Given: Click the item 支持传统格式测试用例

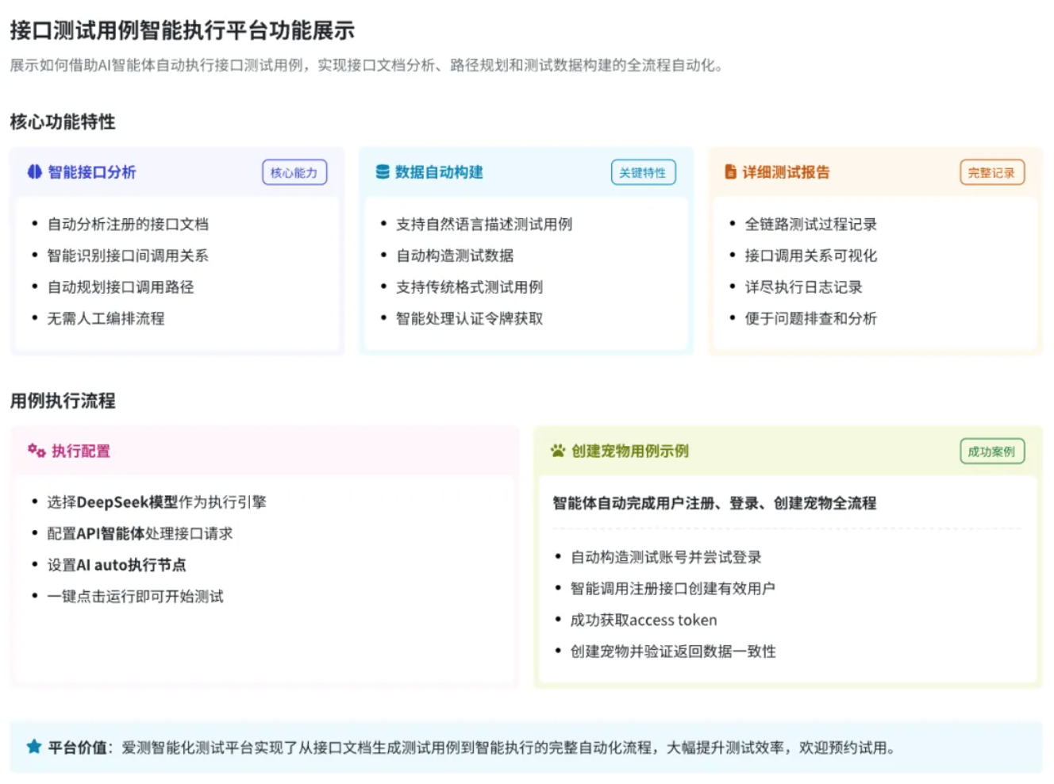Looking at the screenshot, I should pos(470,286).
